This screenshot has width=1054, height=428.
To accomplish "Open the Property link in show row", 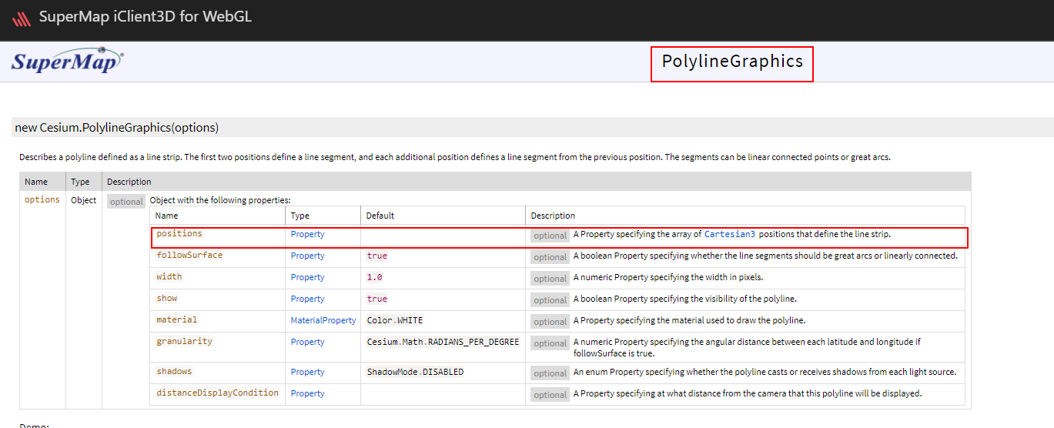I will [x=307, y=299].
